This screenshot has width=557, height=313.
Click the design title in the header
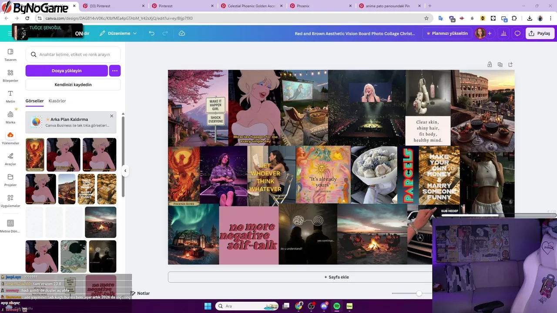pyautogui.click(x=355, y=33)
